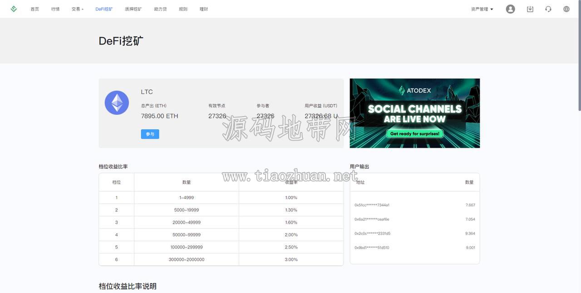Click the globe language icon
581x293 pixels.
(x=566, y=9)
